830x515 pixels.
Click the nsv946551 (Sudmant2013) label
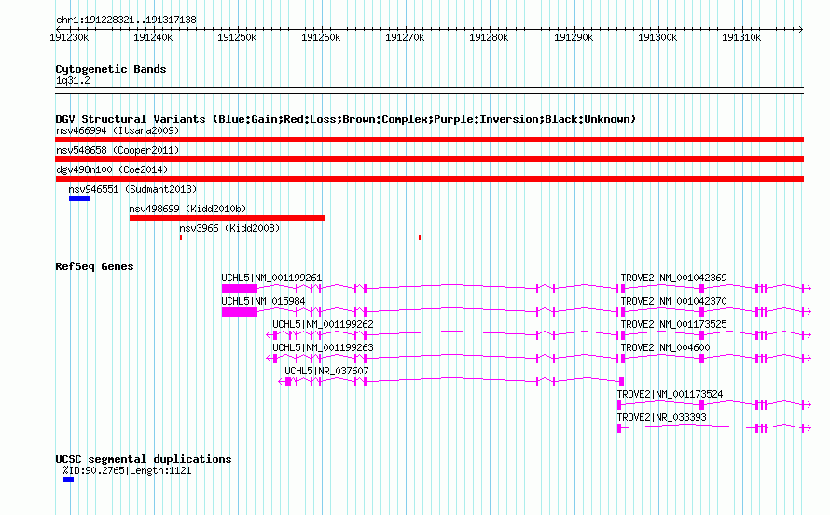(x=132, y=189)
